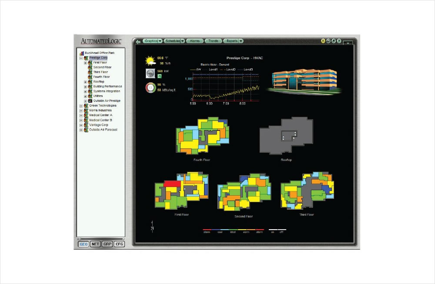
Task: Expand the Utilities tree node
Action: 85,96
